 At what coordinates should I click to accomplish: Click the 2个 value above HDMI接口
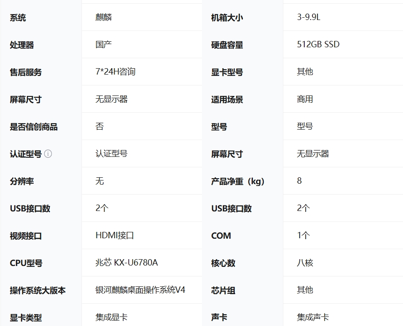tap(102, 208)
